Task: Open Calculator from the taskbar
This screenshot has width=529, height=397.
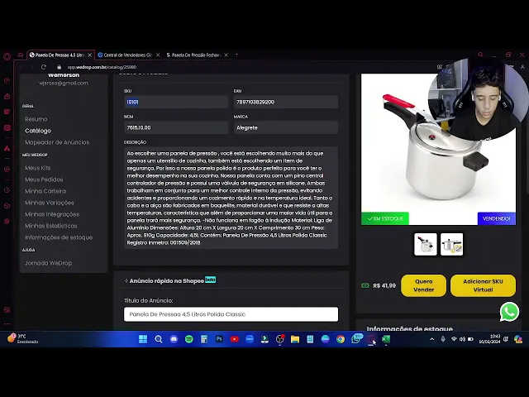Action: 204,339
